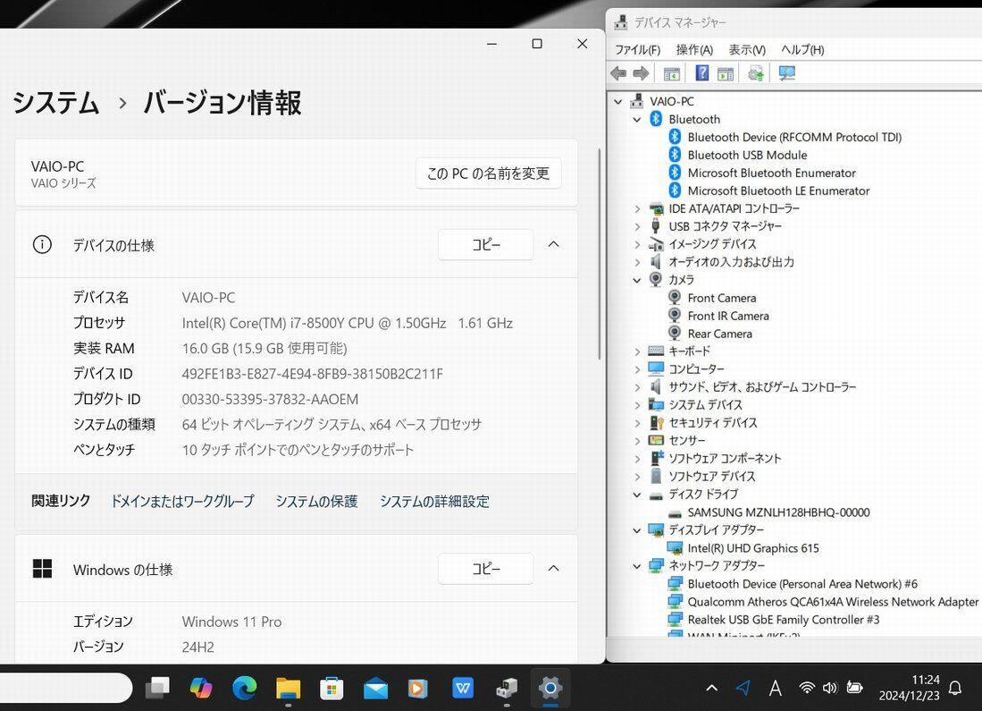Viewport: 982px width, 711px height.
Task: Open the notification bell icon
Action: point(955,688)
